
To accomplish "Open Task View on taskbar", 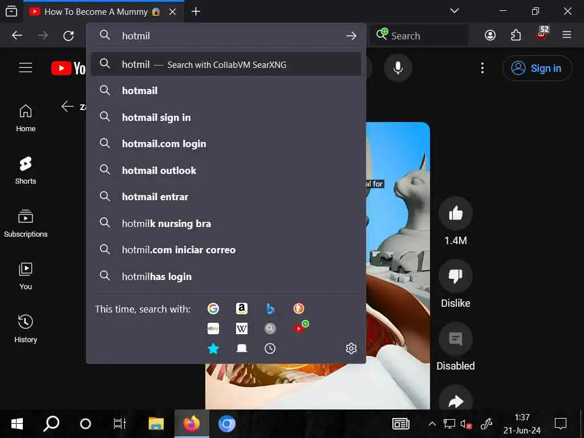I will (120, 424).
